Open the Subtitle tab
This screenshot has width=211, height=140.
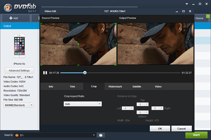[137, 87]
